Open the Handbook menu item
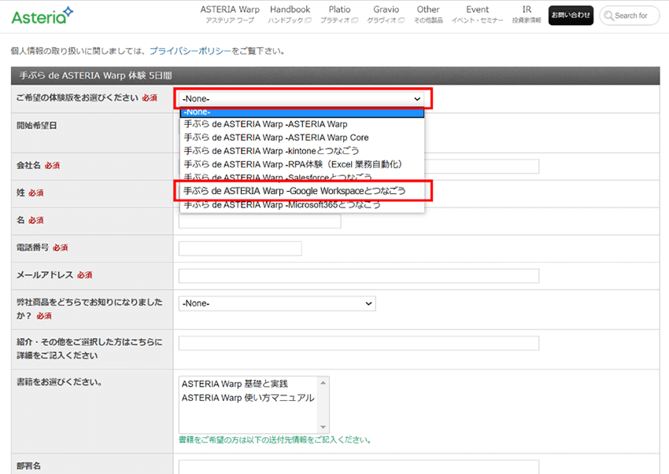The width and height of the screenshot is (669, 474). point(290,14)
